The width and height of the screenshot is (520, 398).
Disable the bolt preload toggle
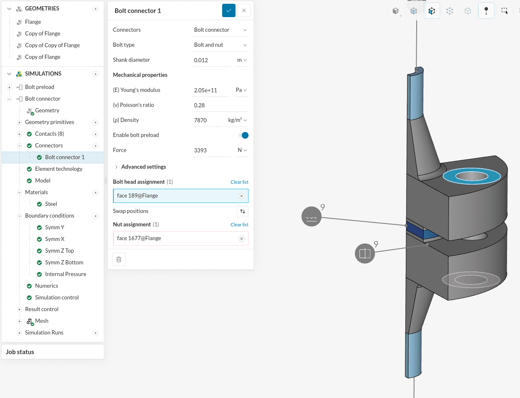pyautogui.click(x=243, y=135)
